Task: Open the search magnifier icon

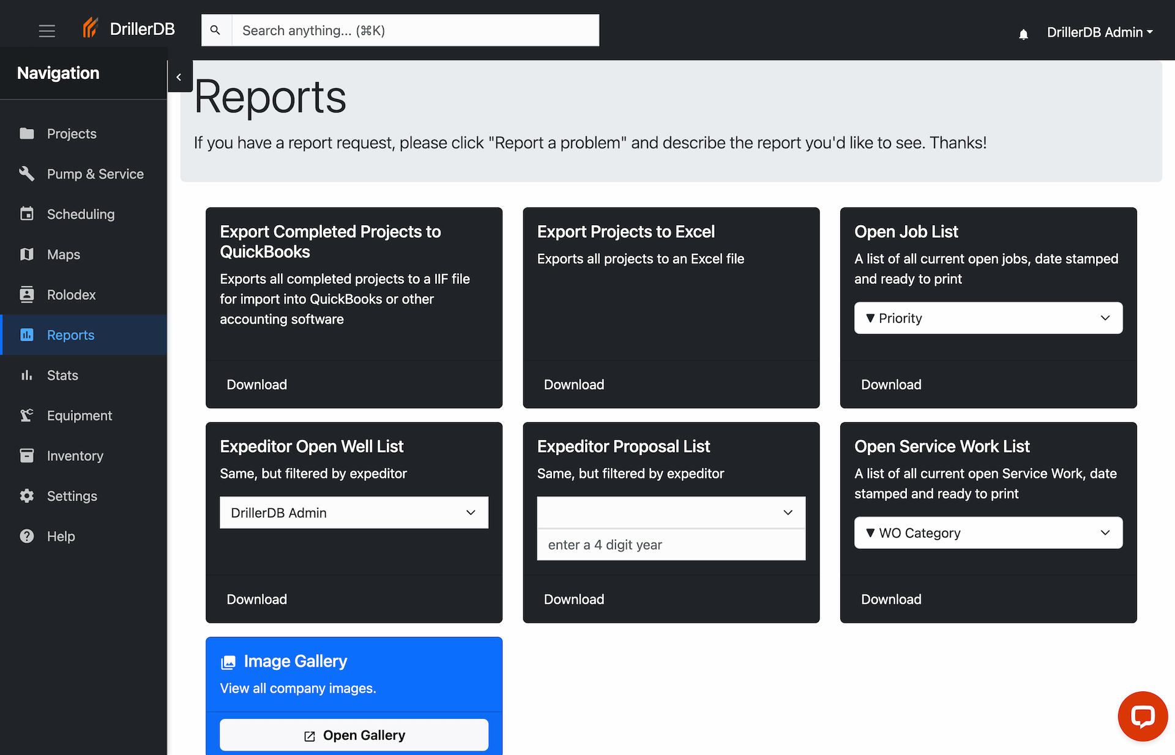Action: [216, 29]
